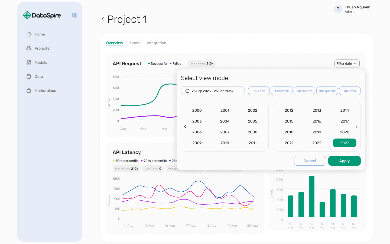The height and width of the screenshot is (244, 390).
Task: Select year 2009
Action: 197,143
